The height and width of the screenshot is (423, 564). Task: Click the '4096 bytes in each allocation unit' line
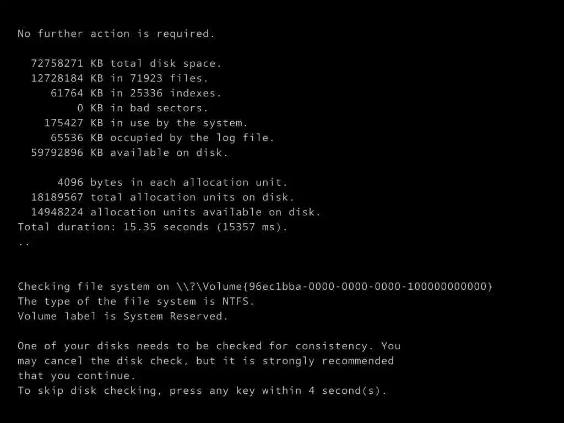coord(172,182)
